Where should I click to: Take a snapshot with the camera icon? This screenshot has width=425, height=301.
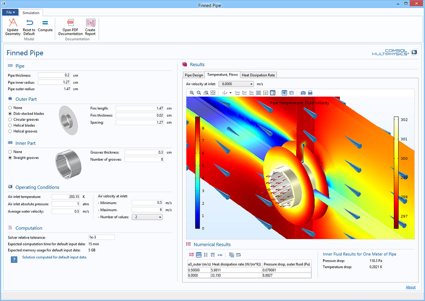click(x=303, y=93)
